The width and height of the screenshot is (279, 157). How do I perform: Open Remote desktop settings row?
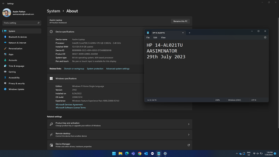click(119, 135)
